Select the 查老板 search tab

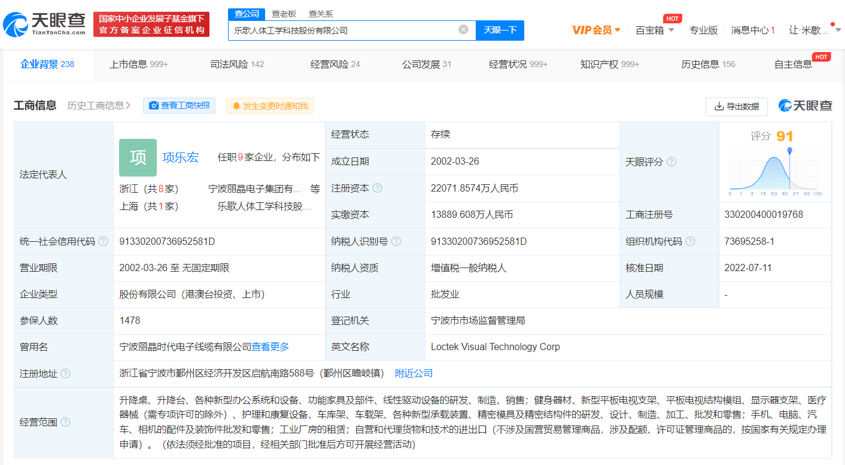[x=283, y=14]
